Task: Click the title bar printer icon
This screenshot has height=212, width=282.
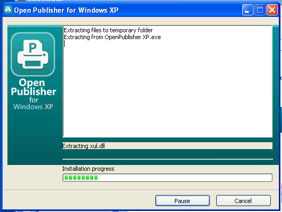Action: pyautogui.click(x=8, y=10)
